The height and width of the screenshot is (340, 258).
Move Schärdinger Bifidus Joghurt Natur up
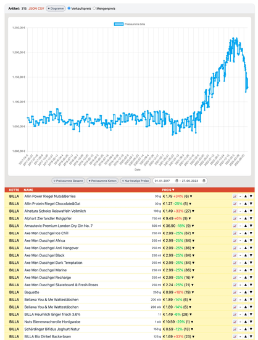(246, 329)
